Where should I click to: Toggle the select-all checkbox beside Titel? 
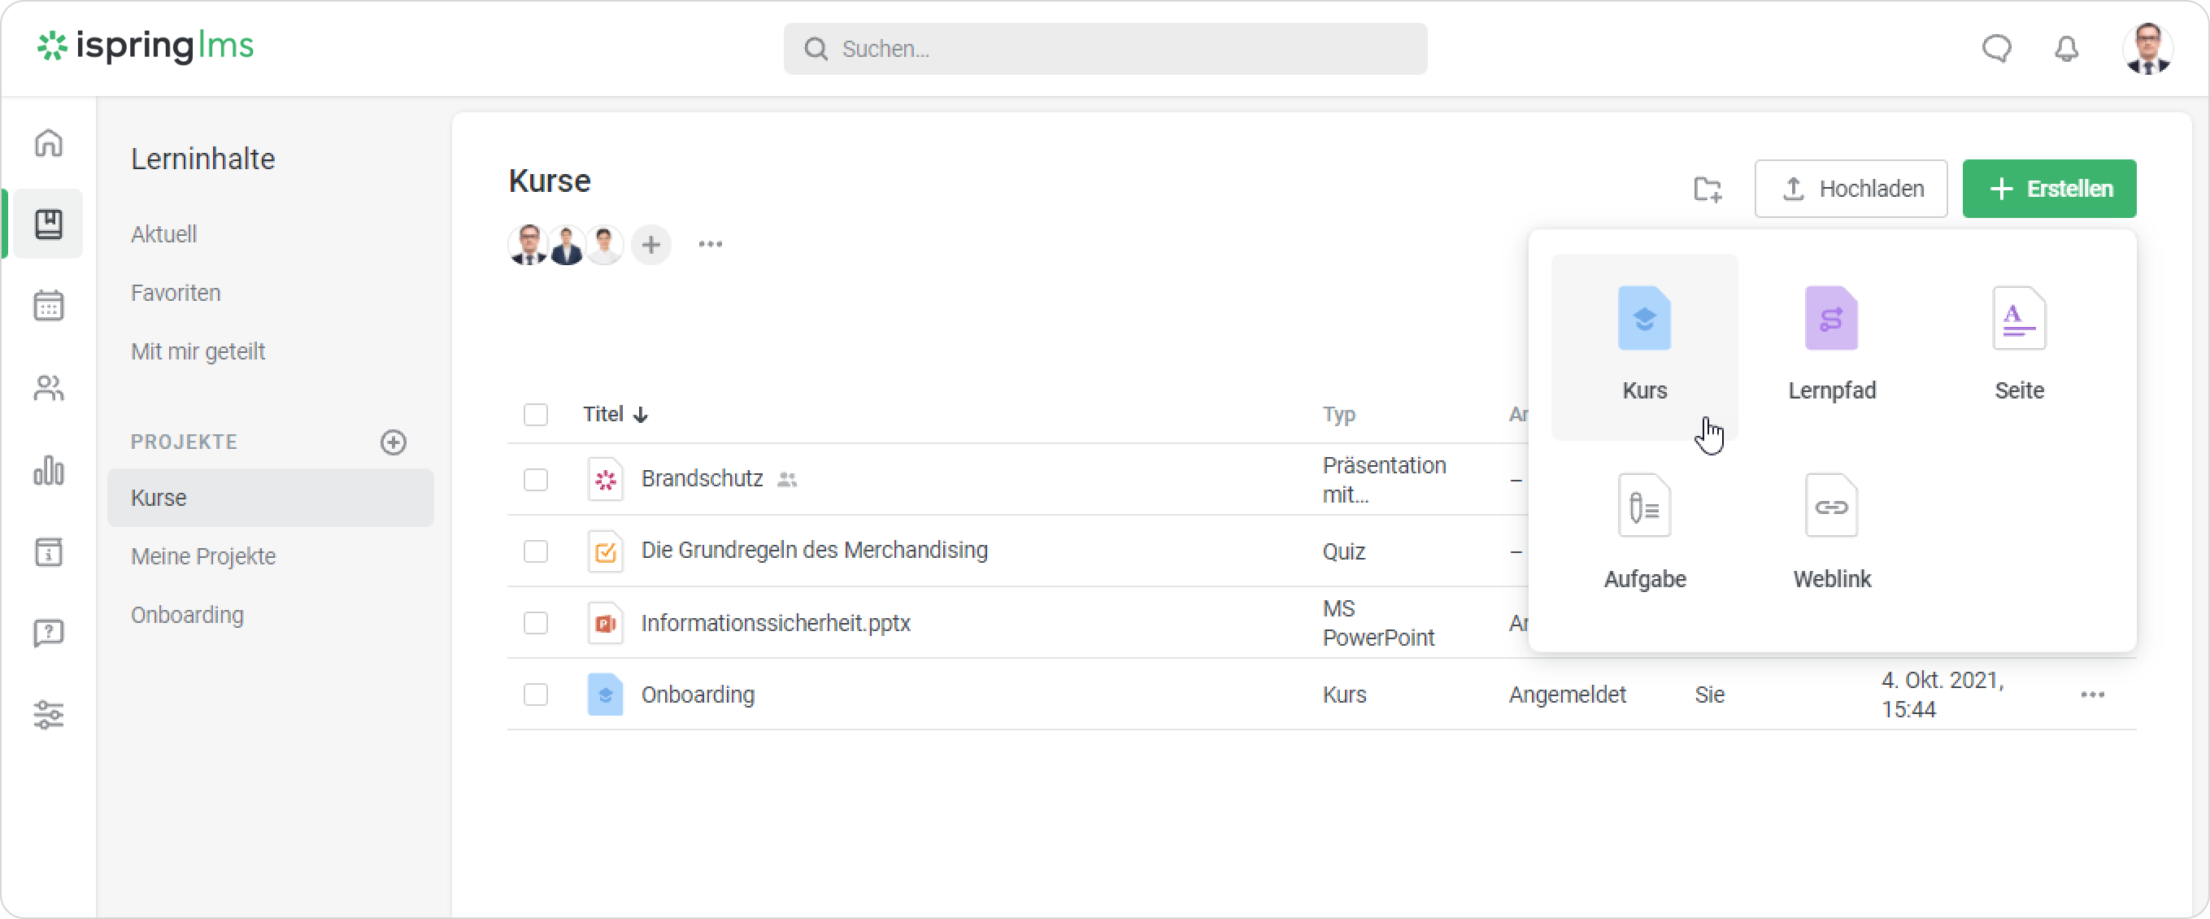[535, 415]
